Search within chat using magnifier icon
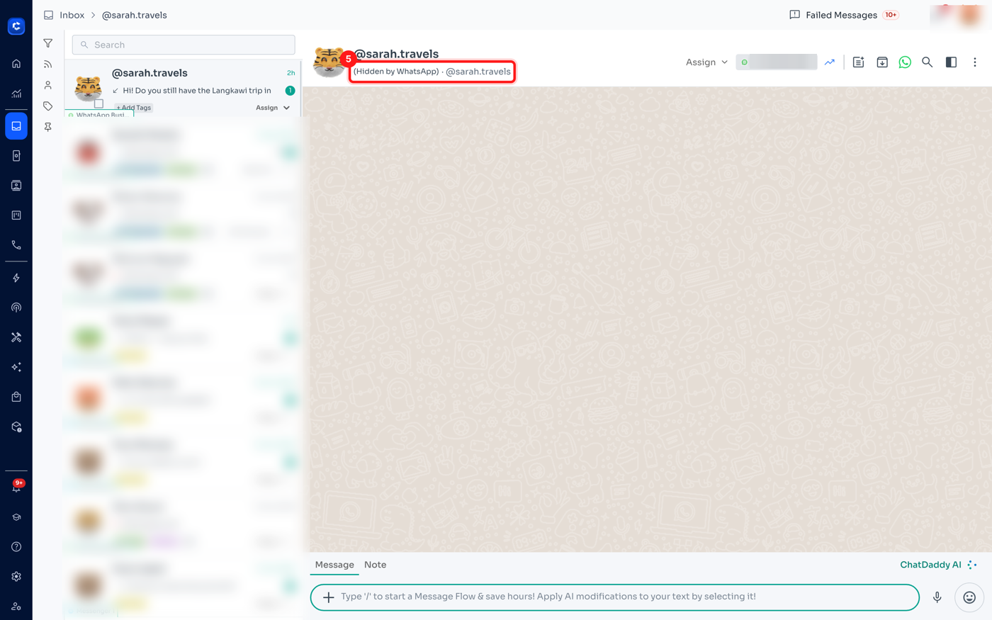992x620 pixels. 927,62
